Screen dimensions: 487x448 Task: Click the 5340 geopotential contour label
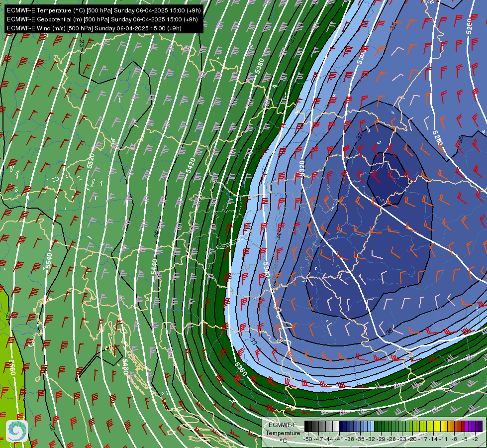tap(266, 269)
